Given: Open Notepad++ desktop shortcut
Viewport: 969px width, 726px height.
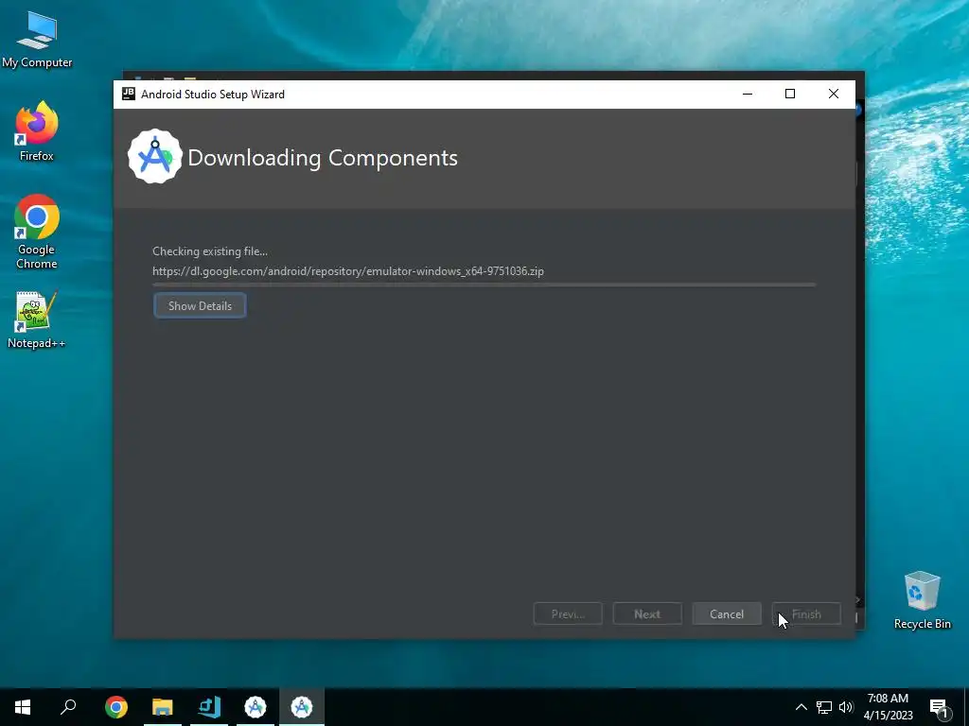Looking at the screenshot, I should coord(37,320).
